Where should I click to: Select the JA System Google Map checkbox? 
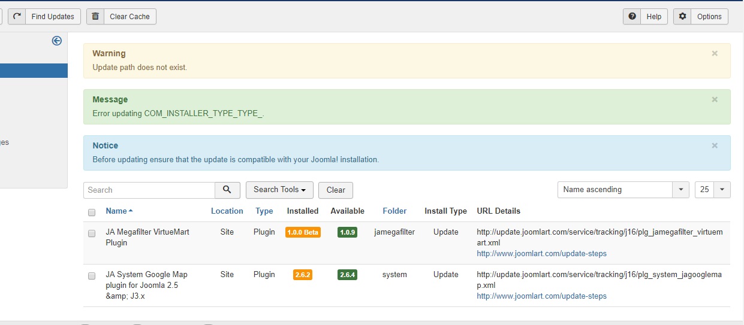click(x=92, y=276)
